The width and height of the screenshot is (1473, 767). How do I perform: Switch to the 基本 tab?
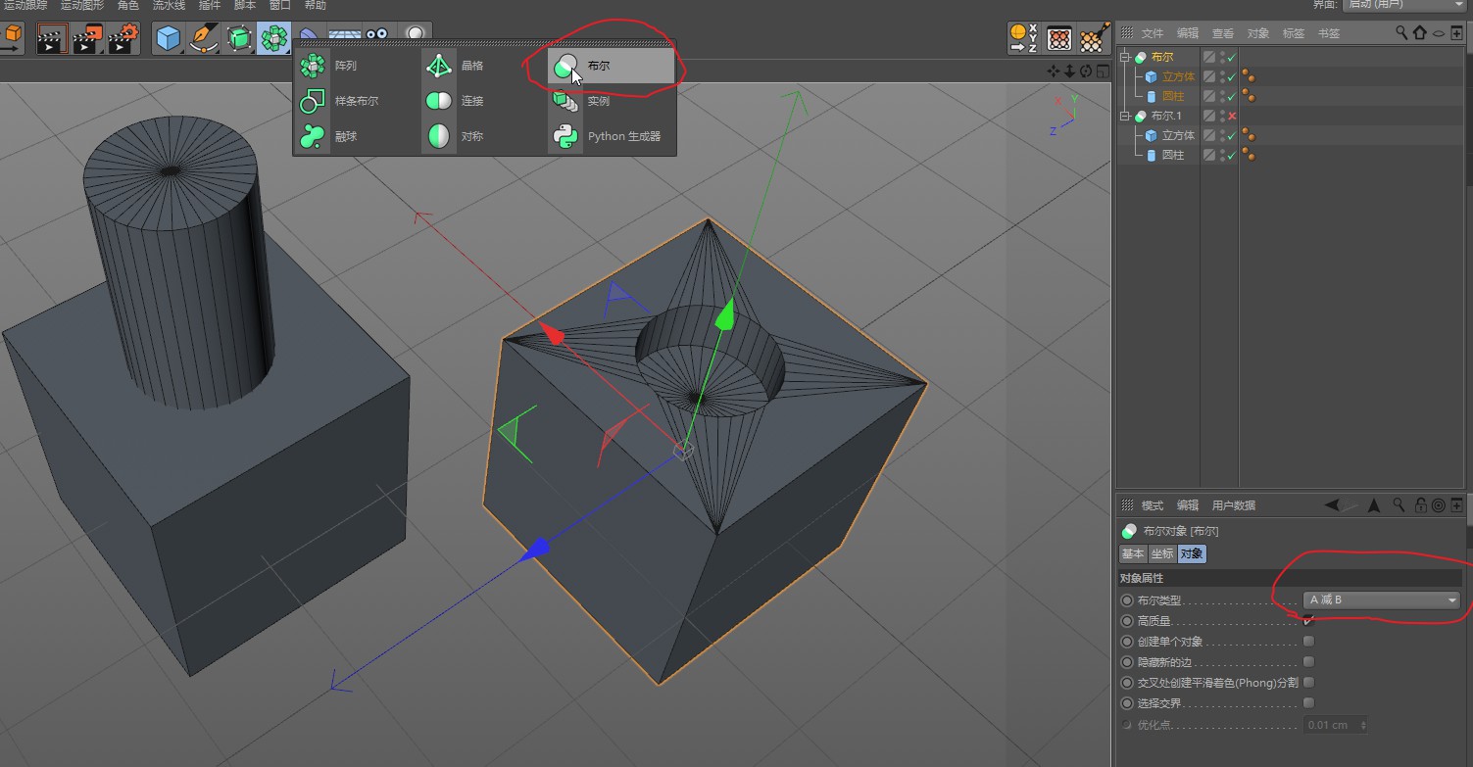click(1133, 554)
